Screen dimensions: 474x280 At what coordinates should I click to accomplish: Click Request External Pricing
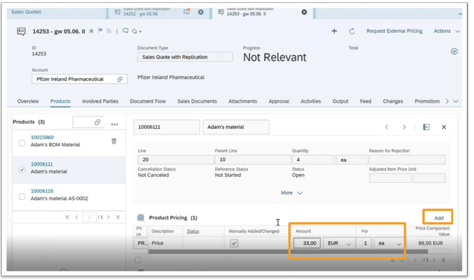tap(394, 31)
